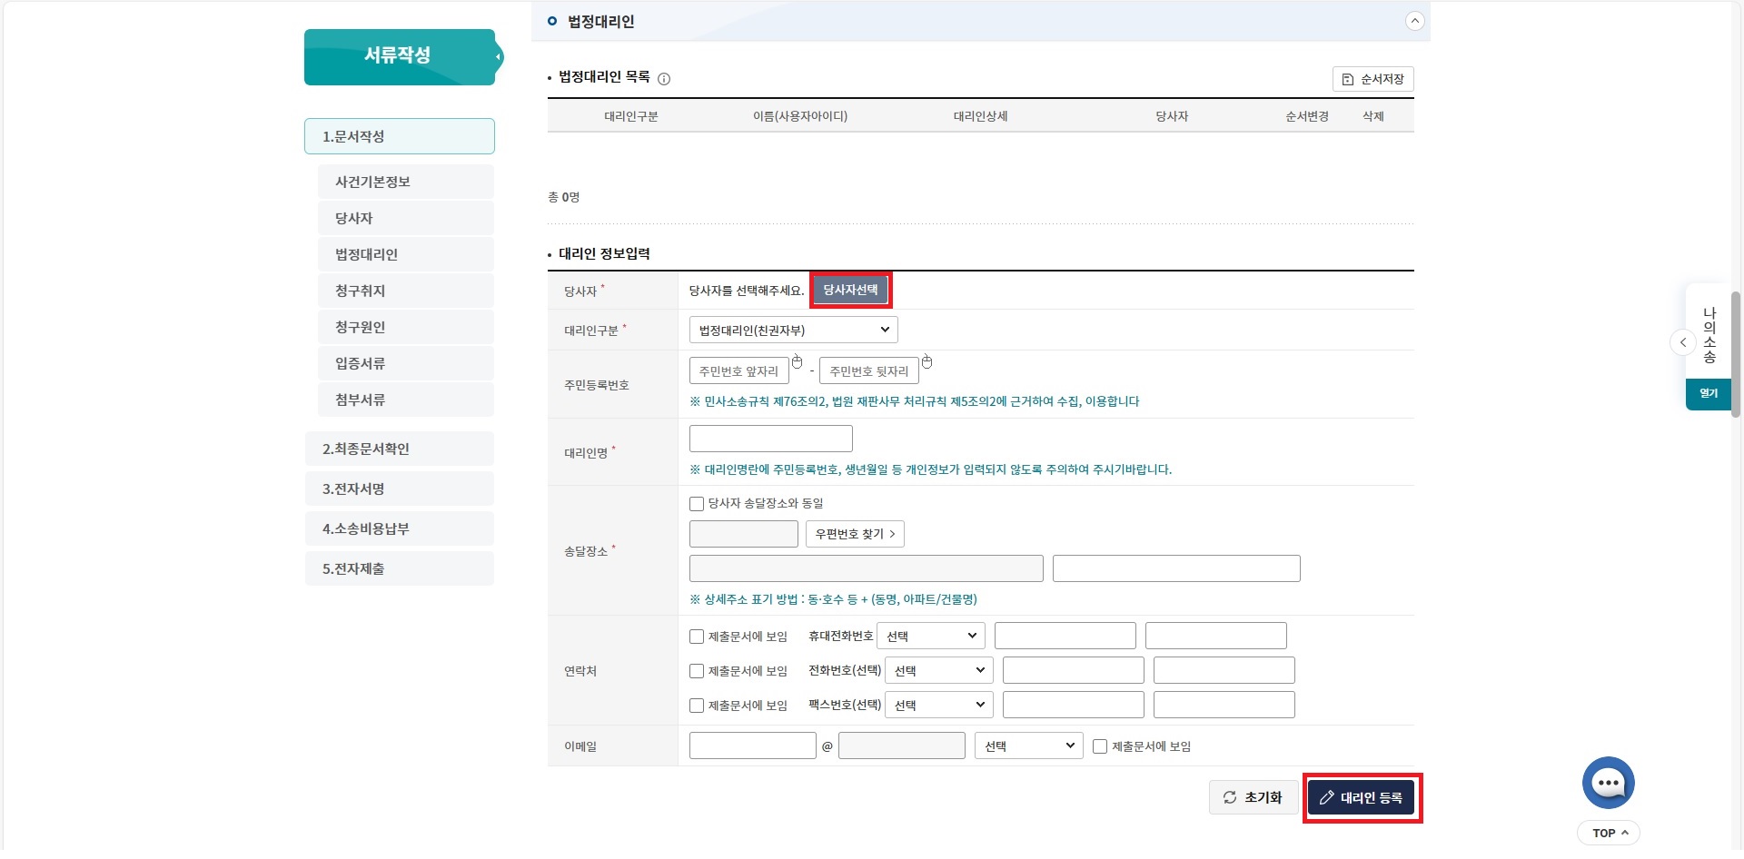1744x859 pixels.
Task: Open the 휴대전화번호 carrier 선택 dropdown
Action: (929, 636)
